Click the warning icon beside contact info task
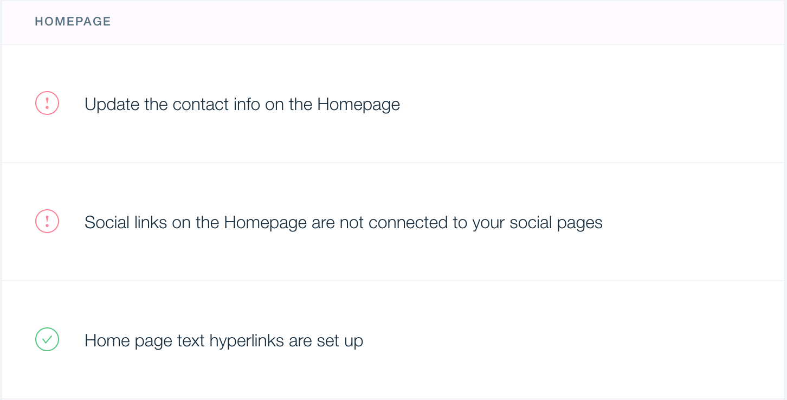This screenshot has height=400, width=787. pos(47,103)
